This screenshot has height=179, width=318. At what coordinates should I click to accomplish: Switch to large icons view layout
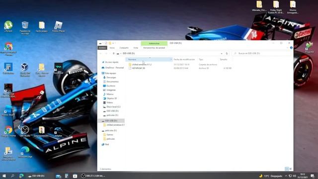click(290, 169)
